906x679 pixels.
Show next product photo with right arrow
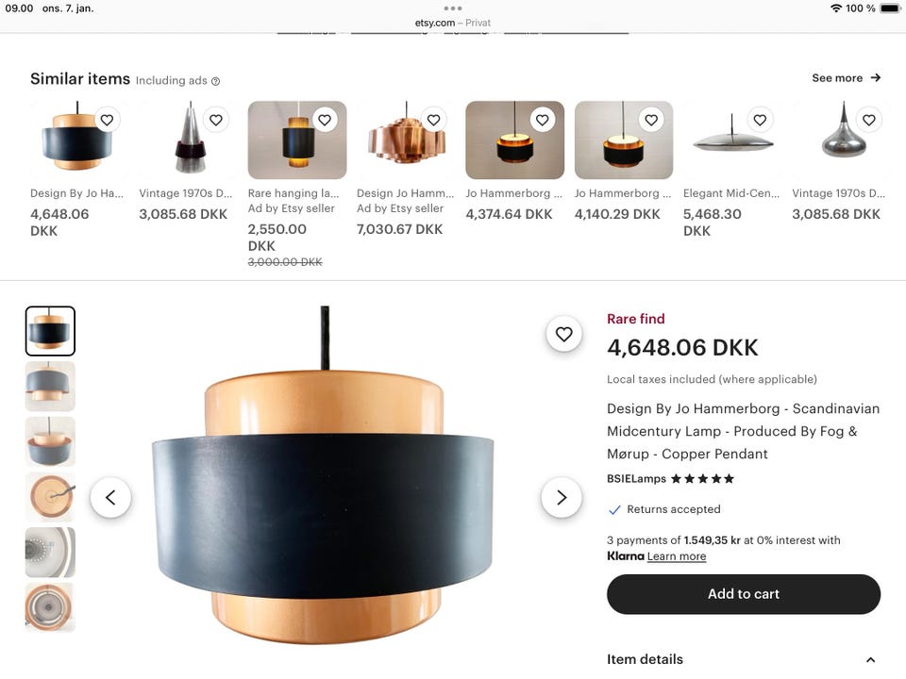coord(561,497)
